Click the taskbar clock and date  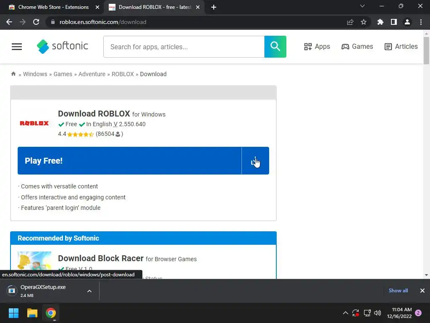tap(399, 313)
